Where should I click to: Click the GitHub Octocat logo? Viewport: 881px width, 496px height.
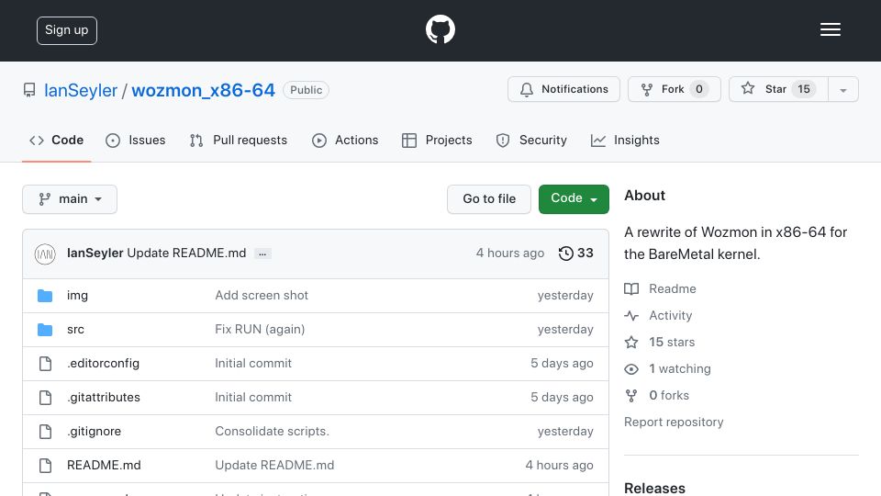coord(440,29)
